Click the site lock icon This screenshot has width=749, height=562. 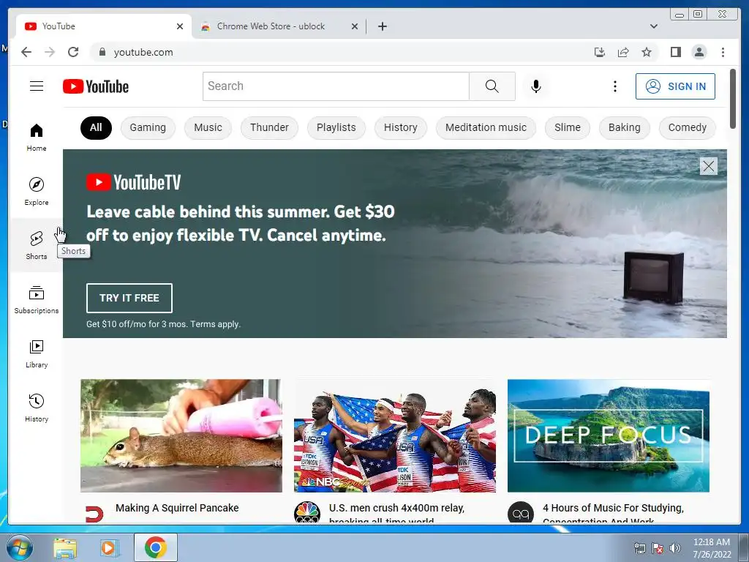click(x=102, y=52)
